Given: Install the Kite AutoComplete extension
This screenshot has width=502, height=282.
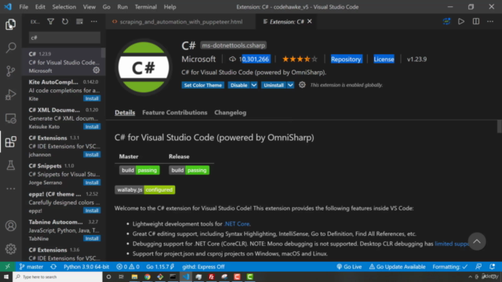Looking at the screenshot, I should coord(92,99).
